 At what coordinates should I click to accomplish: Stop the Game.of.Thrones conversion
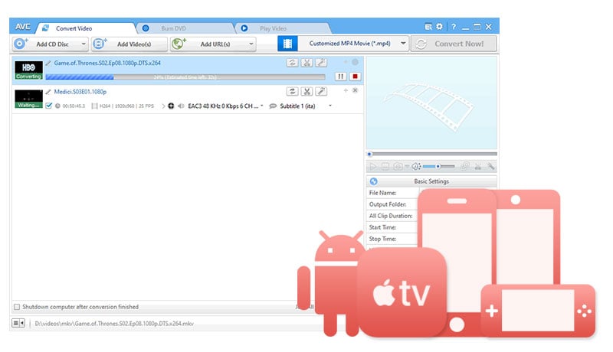(x=355, y=77)
